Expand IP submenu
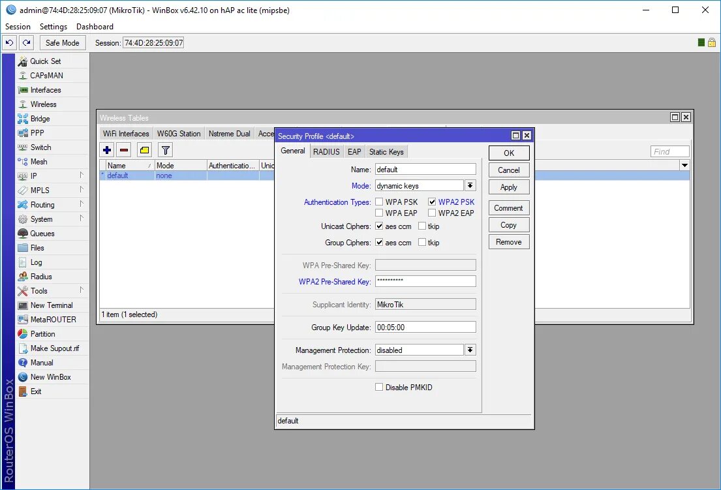This screenshot has width=721, height=490. pyautogui.click(x=82, y=175)
